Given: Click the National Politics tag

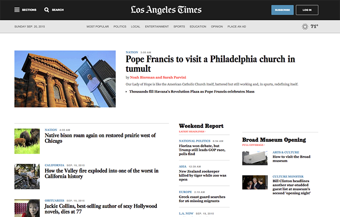Looking at the screenshot, I should (x=194, y=141).
